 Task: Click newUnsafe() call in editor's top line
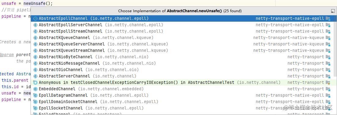click(38, 4)
